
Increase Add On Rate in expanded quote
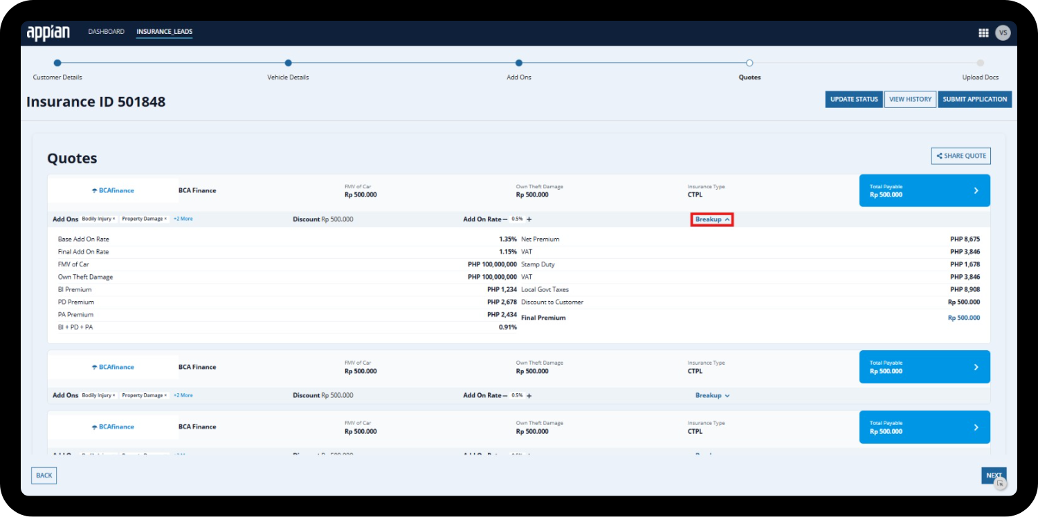529,219
